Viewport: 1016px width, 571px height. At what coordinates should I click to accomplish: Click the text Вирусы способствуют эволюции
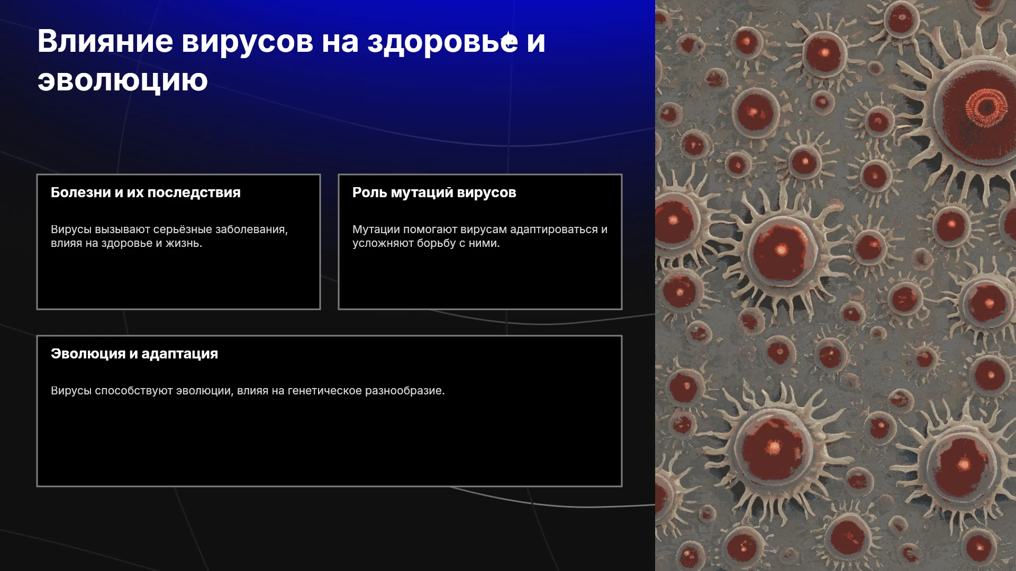coord(142,391)
